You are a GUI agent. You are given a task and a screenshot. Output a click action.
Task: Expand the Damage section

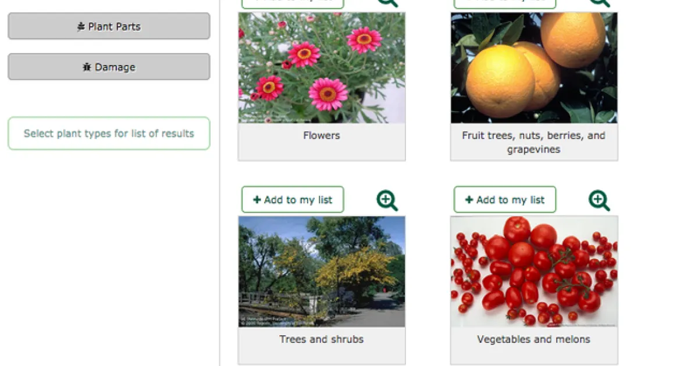pyautogui.click(x=109, y=67)
